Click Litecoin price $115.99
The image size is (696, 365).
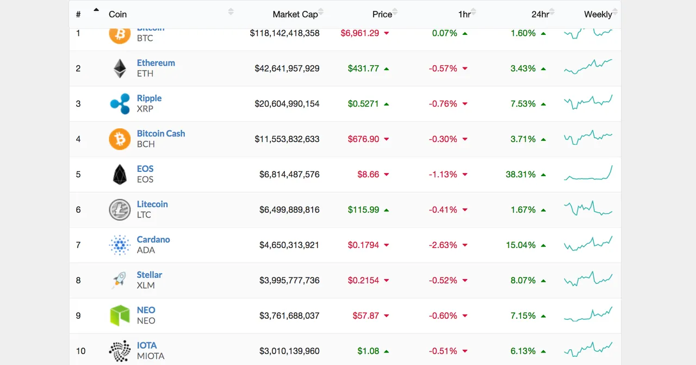coord(364,210)
